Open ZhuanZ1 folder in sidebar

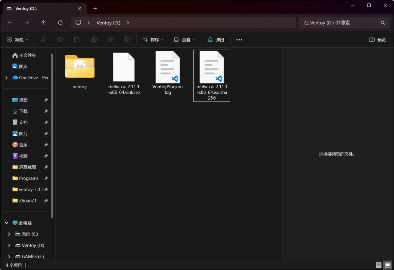24,201
